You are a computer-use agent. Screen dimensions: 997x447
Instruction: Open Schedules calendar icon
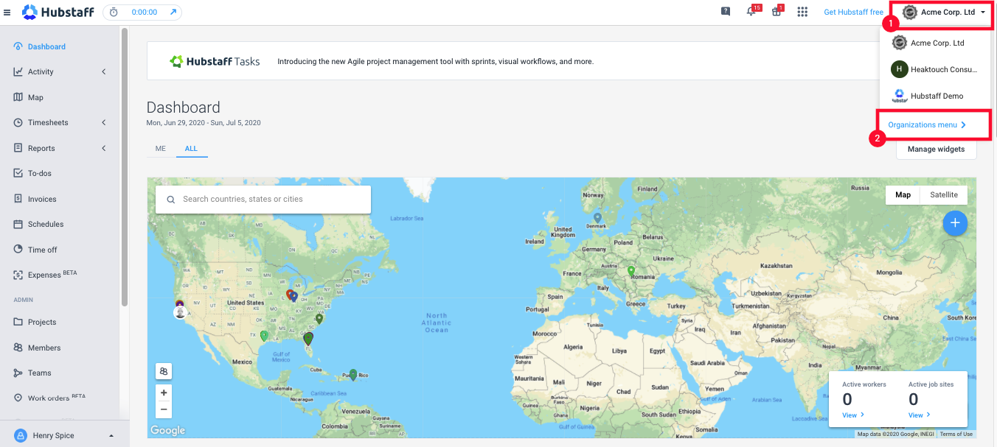point(18,224)
